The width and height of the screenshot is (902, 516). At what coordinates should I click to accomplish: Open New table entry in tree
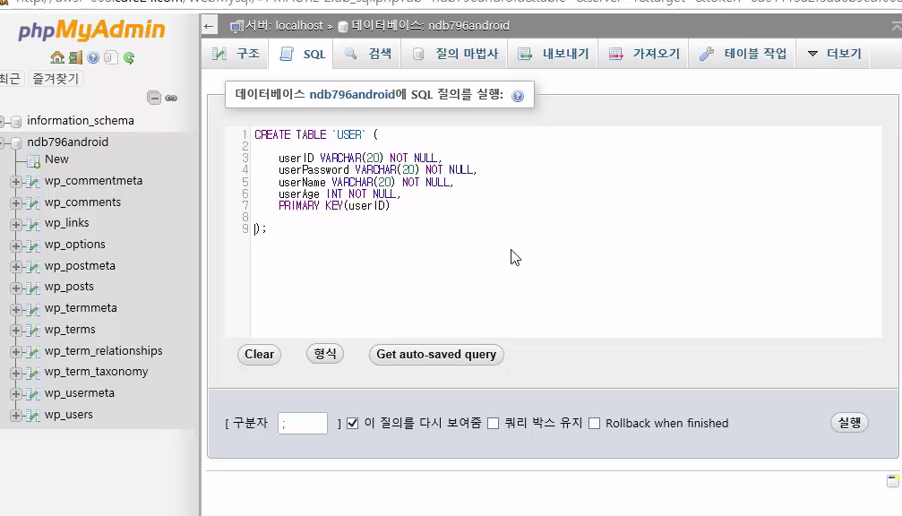click(x=56, y=159)
